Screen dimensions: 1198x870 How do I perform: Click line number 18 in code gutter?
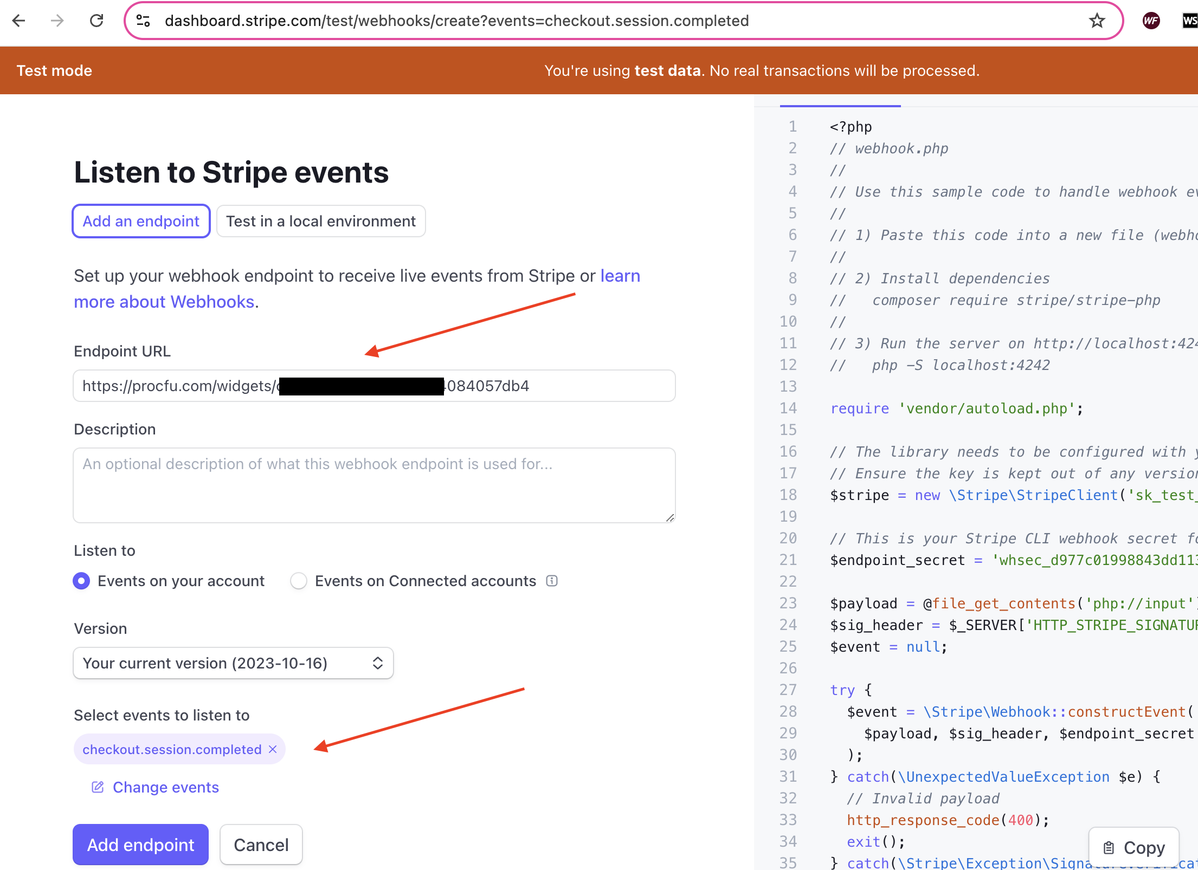(x=788, y=495)
